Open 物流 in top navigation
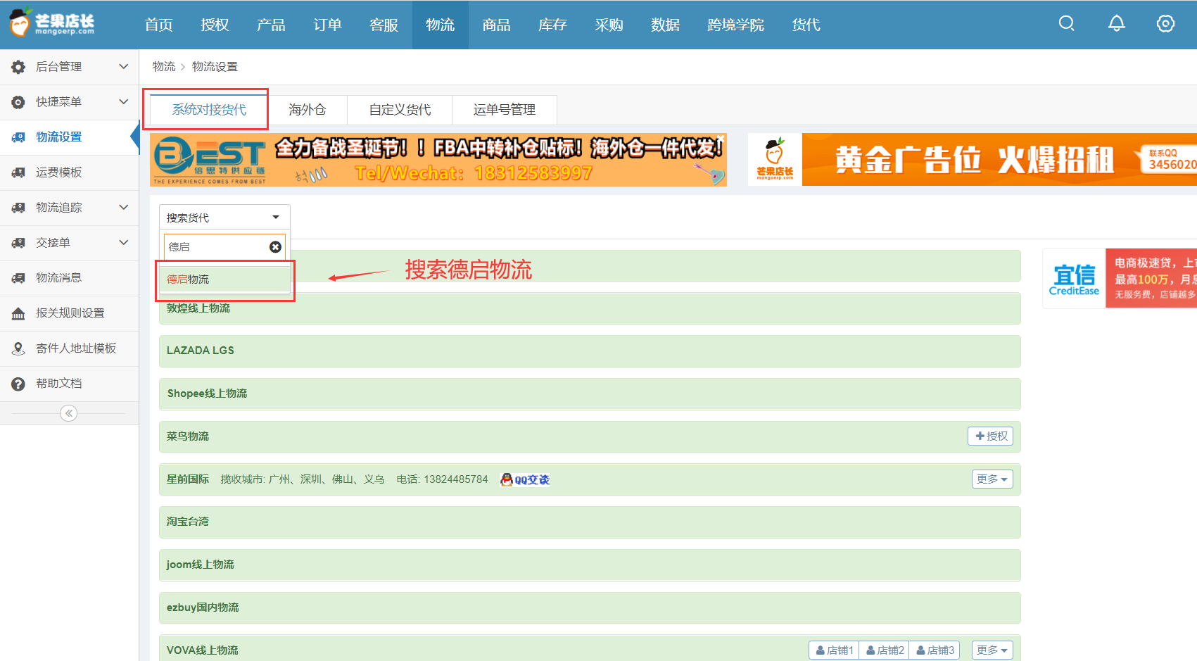Image resolution: width=1197 pixels, height=661 pixels. pos(441,25)
